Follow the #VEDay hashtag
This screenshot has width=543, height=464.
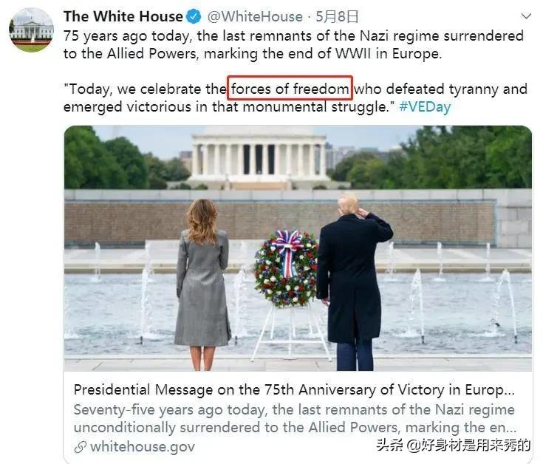pyautogui.click(x=425, y=106)
